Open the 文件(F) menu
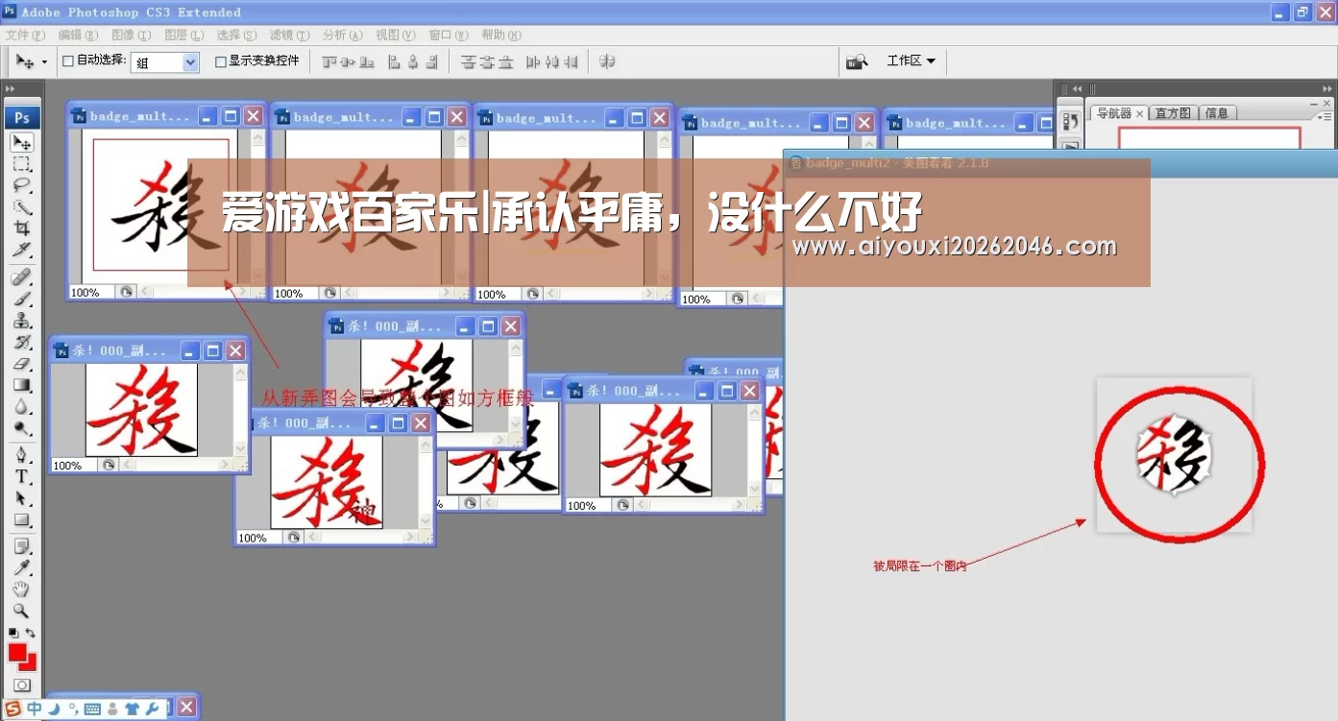1338x721 pixels. tap(25, 36)
